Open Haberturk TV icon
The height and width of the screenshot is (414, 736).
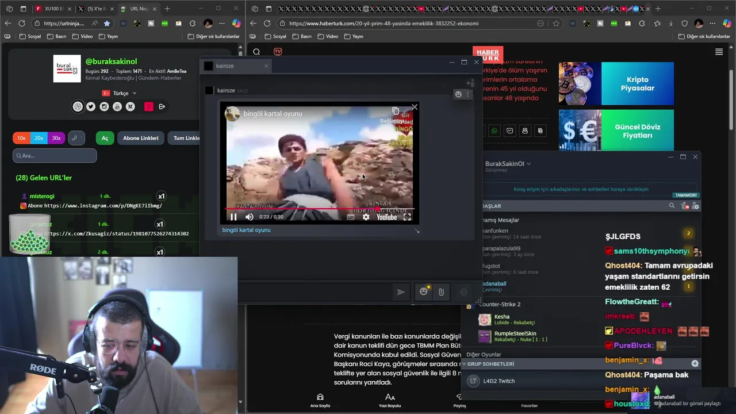tap(278, 51)
